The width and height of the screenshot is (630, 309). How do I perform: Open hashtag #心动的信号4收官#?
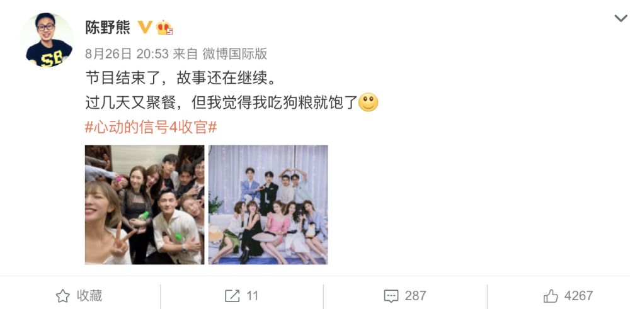pyautogui.click(x=151, y=128)
